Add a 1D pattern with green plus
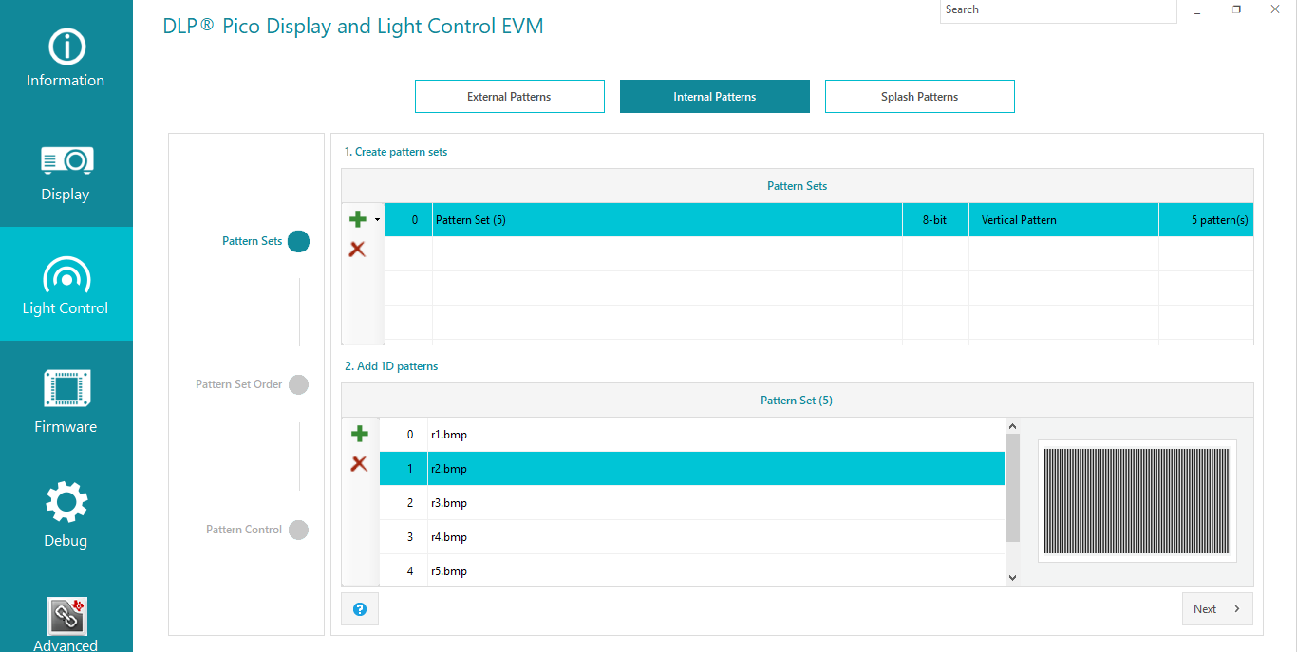The height and width of the screenshot is (652, 1297). pyautogui.click(x=359, y=434)
